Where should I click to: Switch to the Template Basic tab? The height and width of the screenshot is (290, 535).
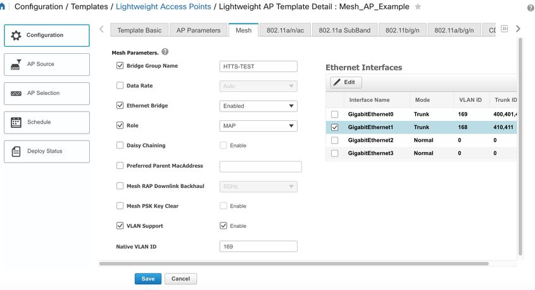[139, 30]
